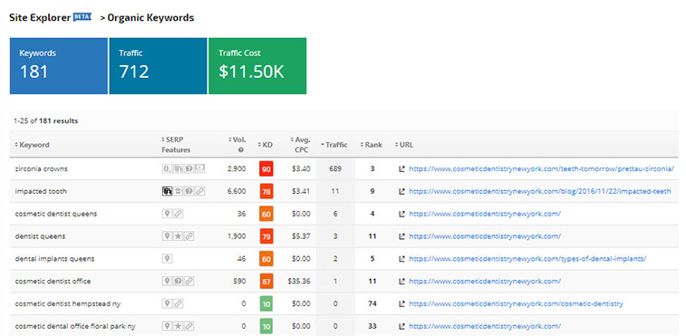Sort table by Avg. CPC column header
This screenshot has height=336, width=686.
(x=300, y=145)
